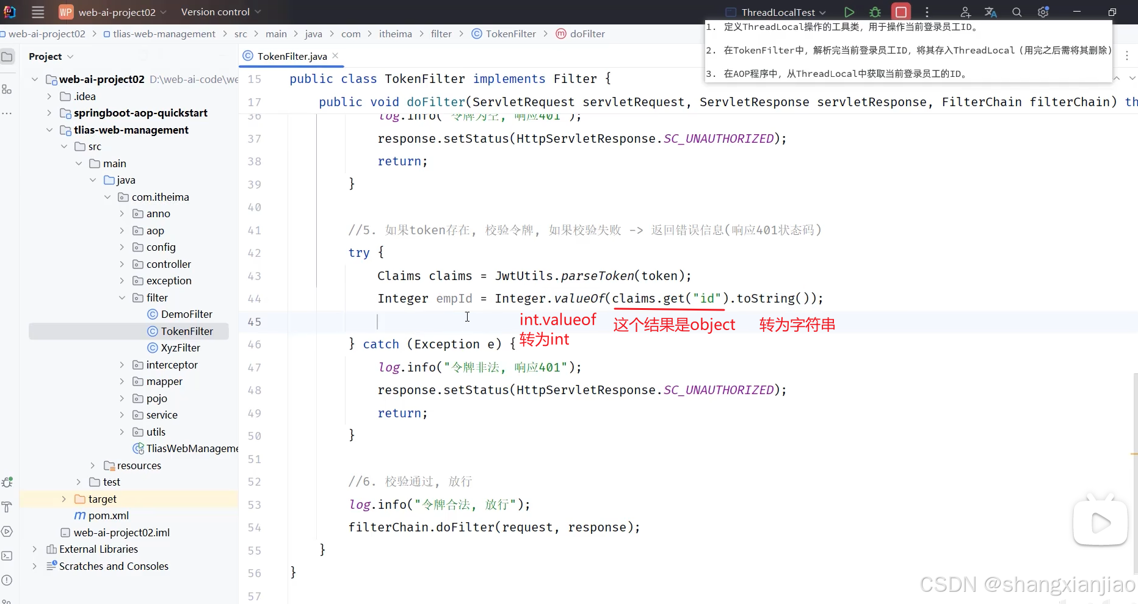Open TliasWebManagement application class
The width and height of the screenshot is (1138, 604).
[186, 448]
